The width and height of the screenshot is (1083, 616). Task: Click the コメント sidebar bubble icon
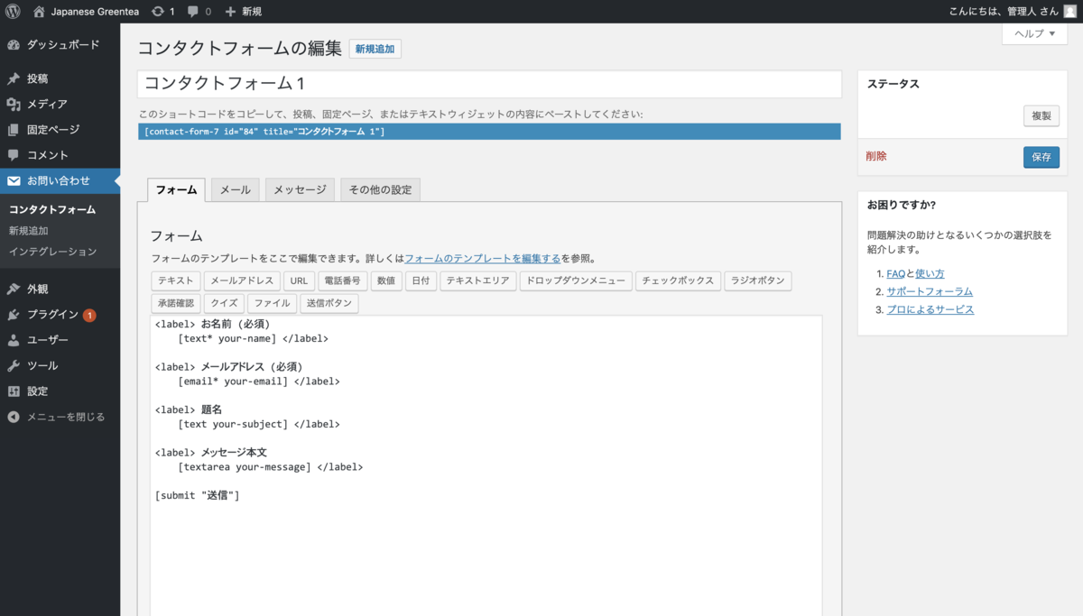click(x=14, y=154)
